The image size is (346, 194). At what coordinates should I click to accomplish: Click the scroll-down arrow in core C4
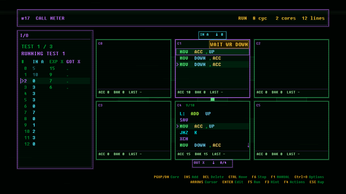tap(248, 145)
